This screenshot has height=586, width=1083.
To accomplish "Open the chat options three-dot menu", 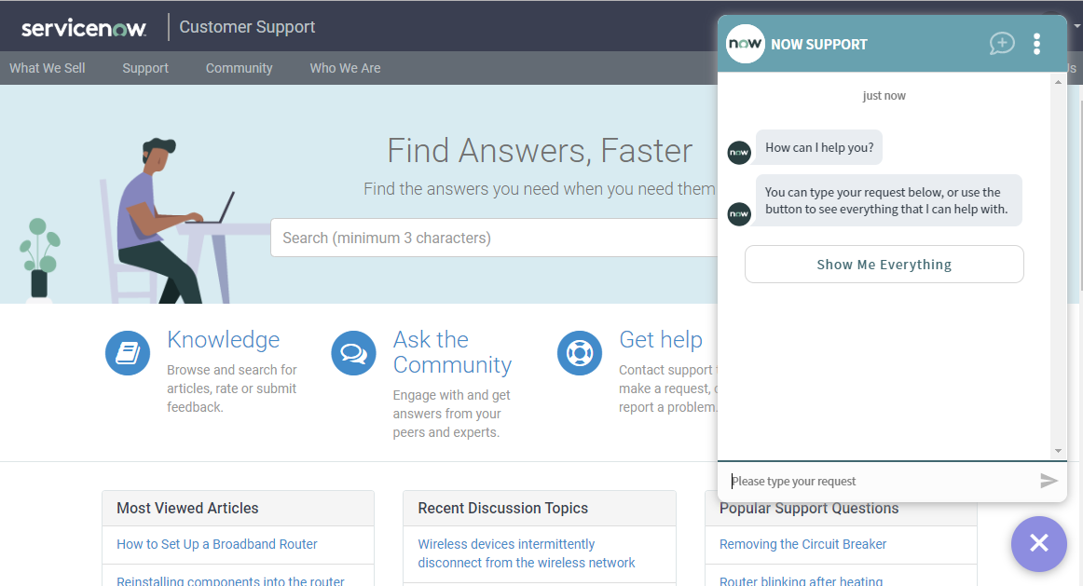I will tap(1036, 44).
